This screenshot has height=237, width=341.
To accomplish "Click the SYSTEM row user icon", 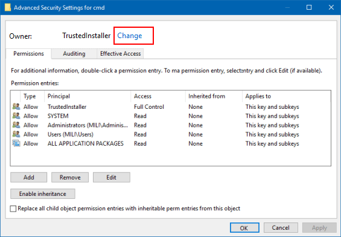I will [16, 116].
